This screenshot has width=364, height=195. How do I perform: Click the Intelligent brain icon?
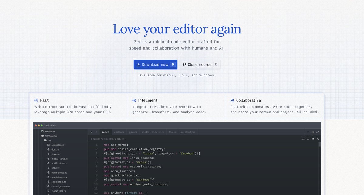134,100
